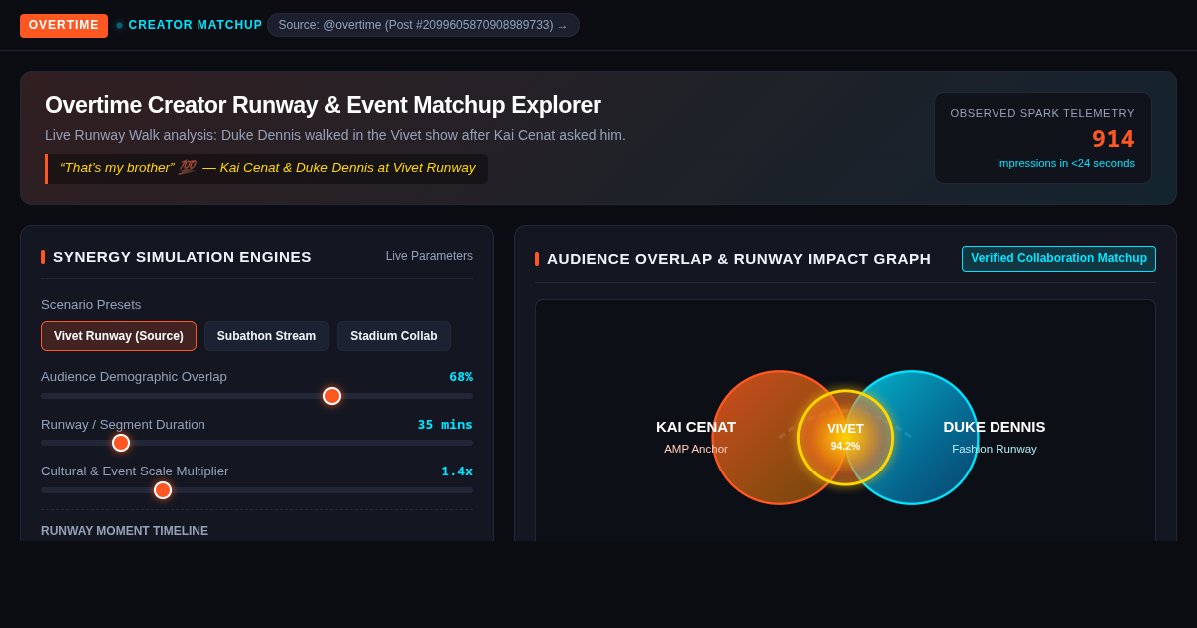Screen dimensions: 1197x628
Task: Select the Vivet Runway (Source) preset
Action: [x=119, y=336]
